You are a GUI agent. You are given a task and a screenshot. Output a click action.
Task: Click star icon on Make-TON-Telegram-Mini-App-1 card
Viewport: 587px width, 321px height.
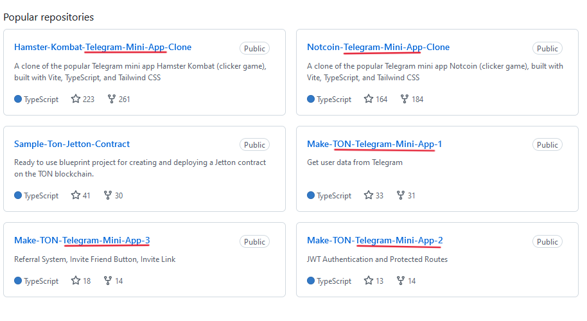point(369,195)
